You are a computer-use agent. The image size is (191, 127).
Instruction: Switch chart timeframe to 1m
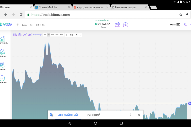click(45, 35)
